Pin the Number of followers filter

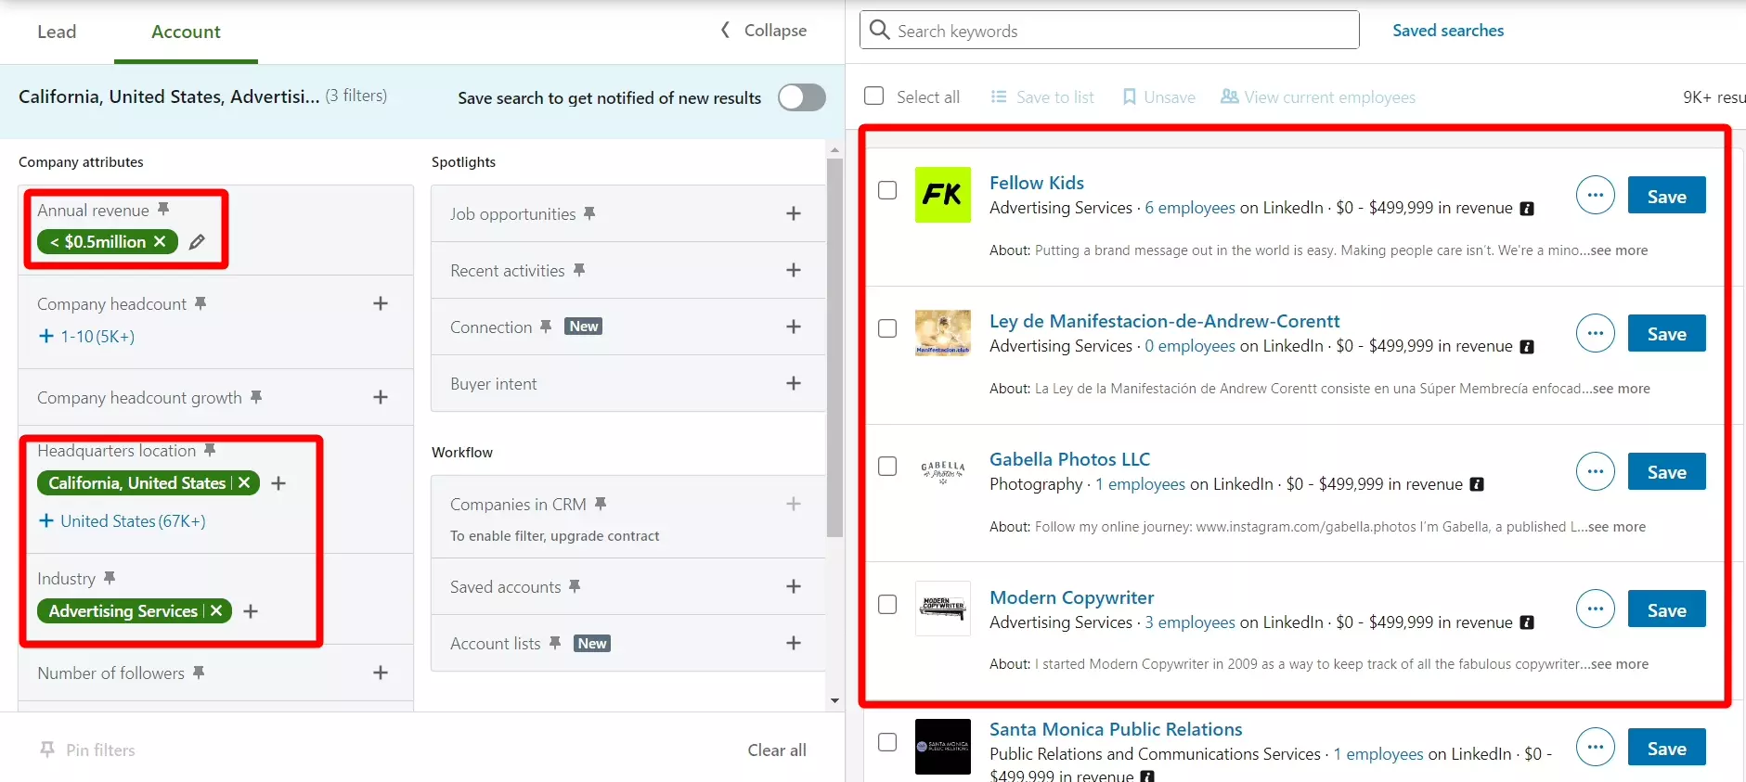199,673
